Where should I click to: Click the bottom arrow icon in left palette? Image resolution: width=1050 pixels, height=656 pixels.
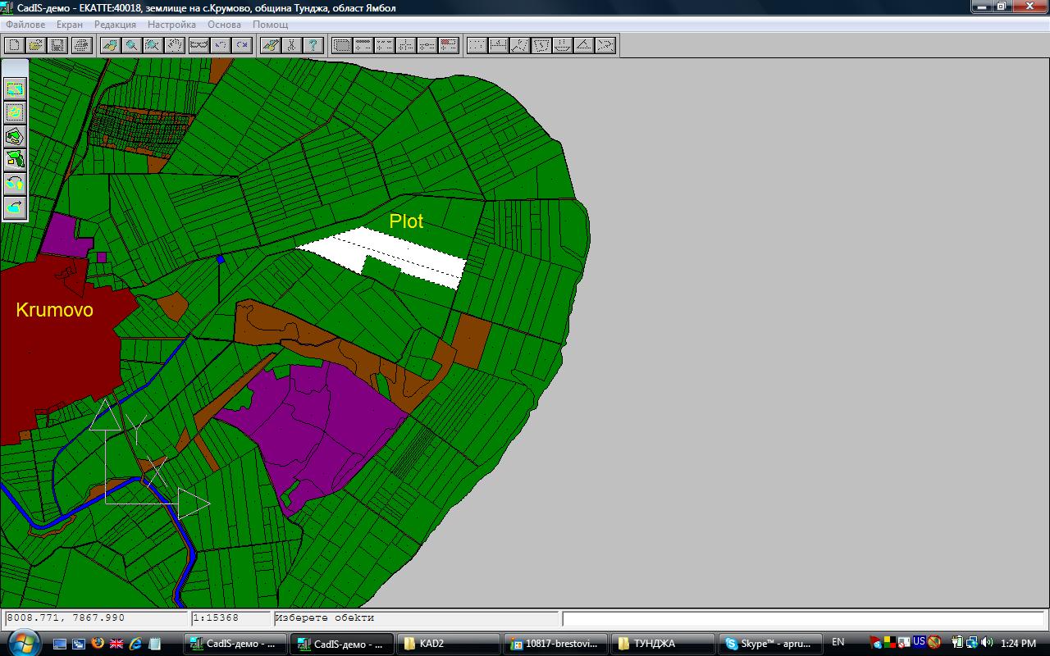pos(15,207)
